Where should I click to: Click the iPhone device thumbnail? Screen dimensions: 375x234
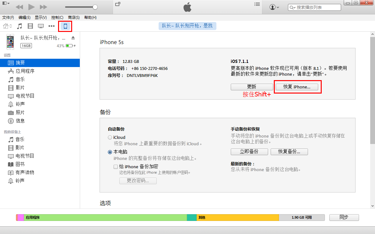pyautogui.click(x=10, y=42)
